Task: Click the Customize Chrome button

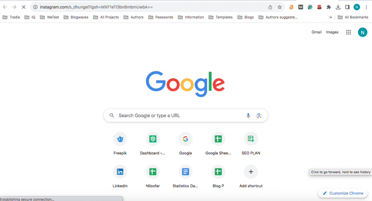Action: pyautogui.click(x=343, y=193)
